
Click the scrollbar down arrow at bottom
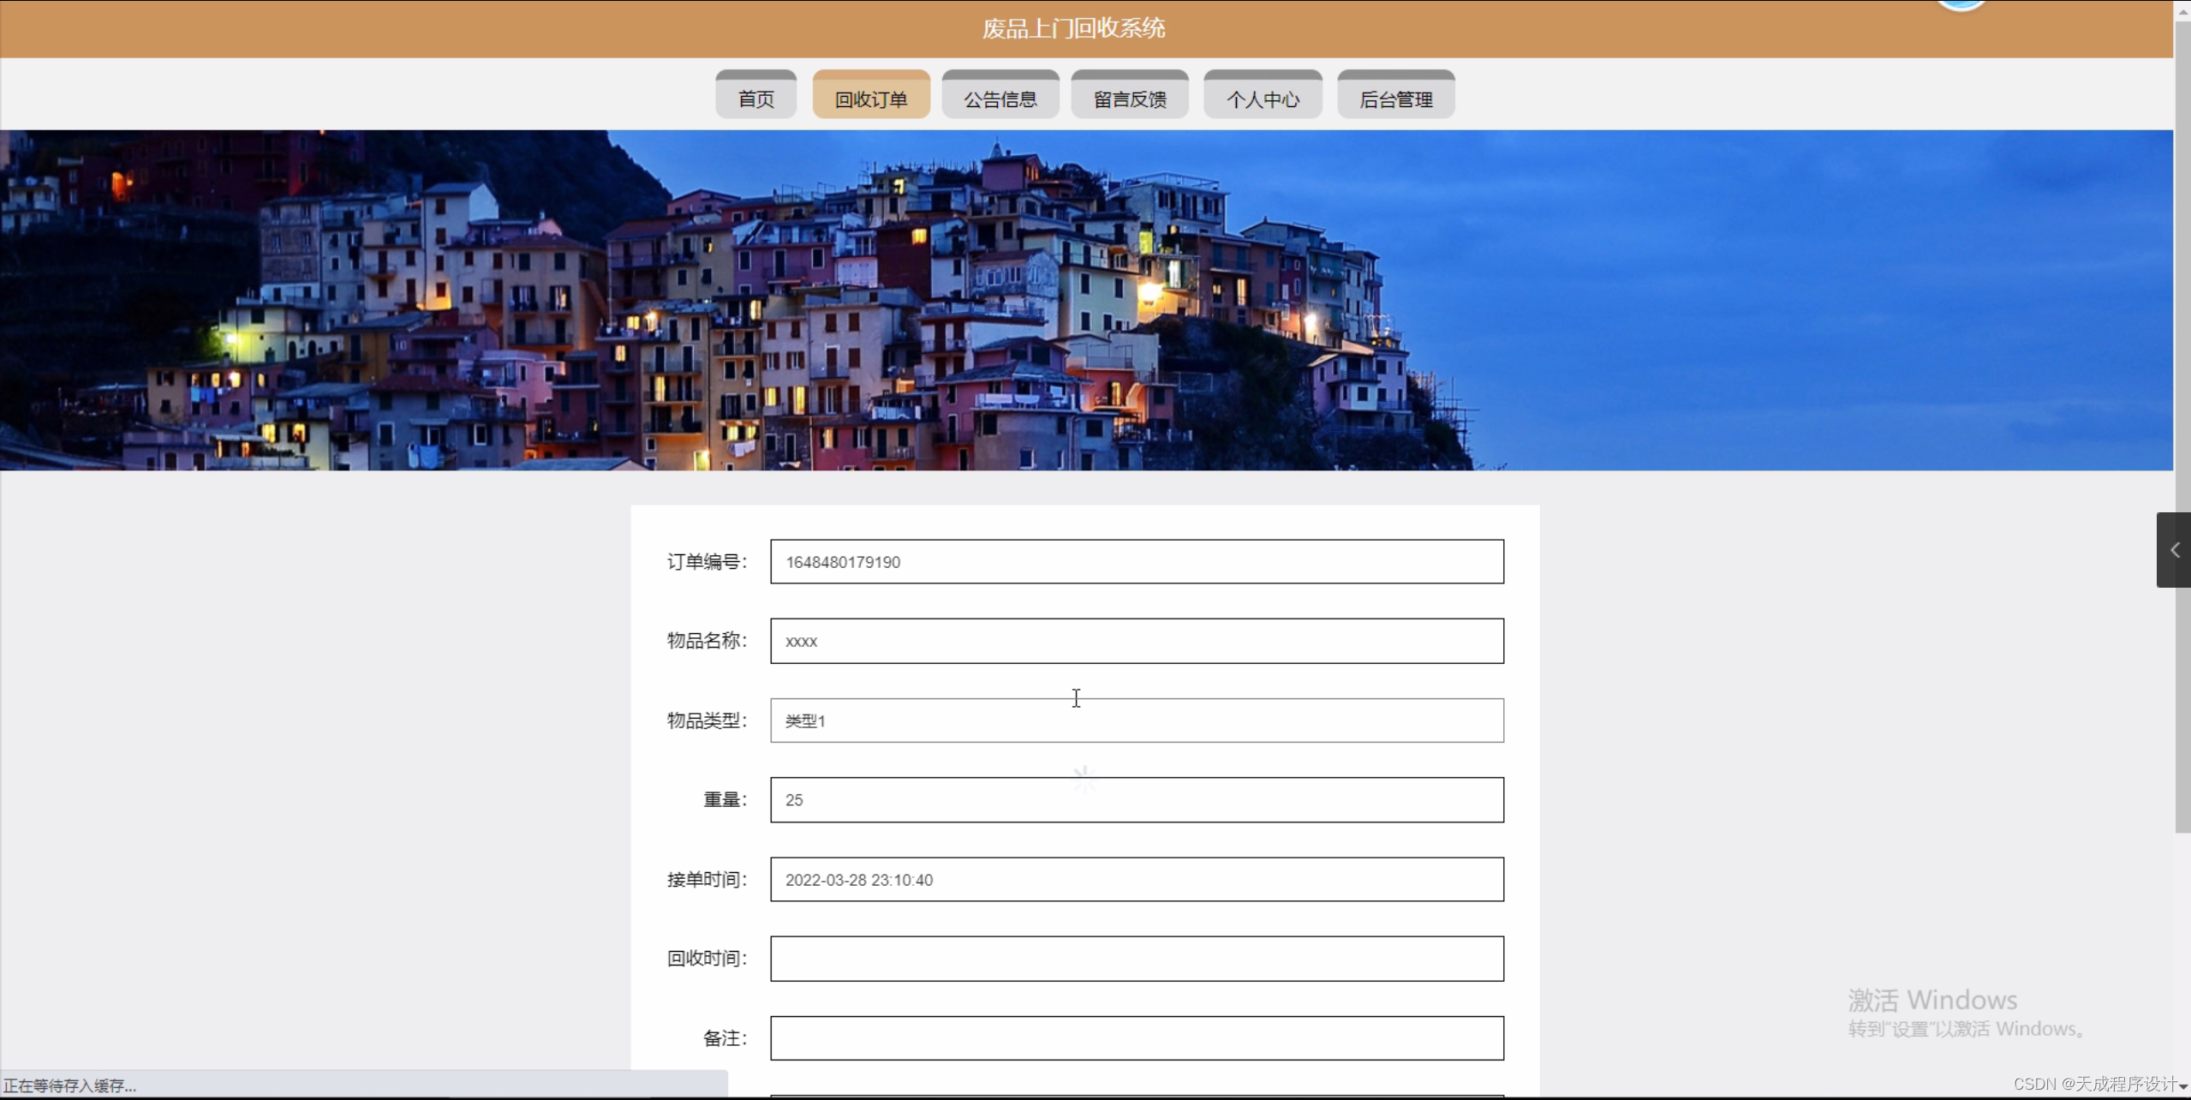2182,1086
